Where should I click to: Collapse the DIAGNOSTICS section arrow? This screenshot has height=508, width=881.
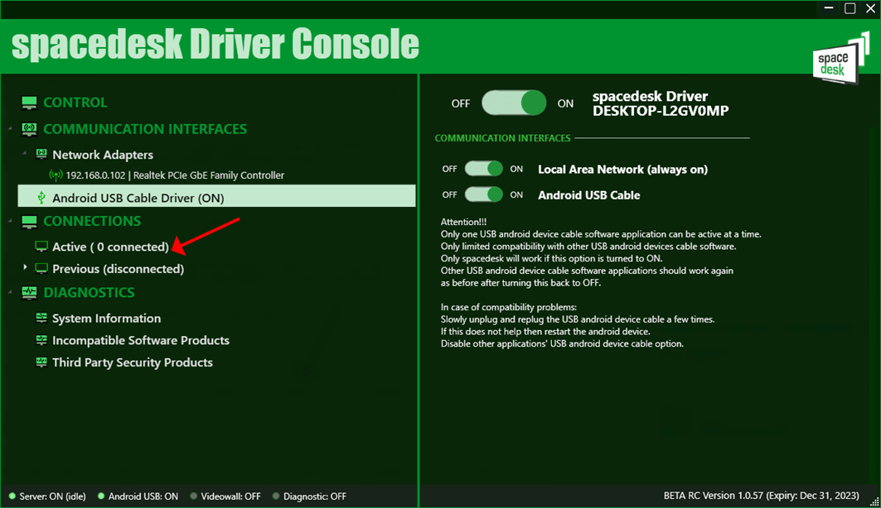(x=10, y=293)
